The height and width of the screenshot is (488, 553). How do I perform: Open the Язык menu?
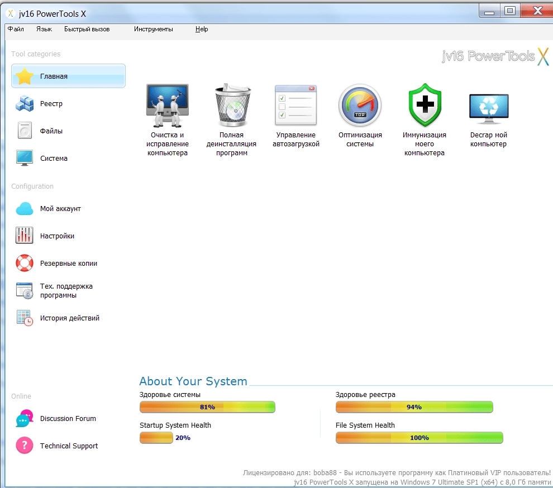[x=44, y=29]
